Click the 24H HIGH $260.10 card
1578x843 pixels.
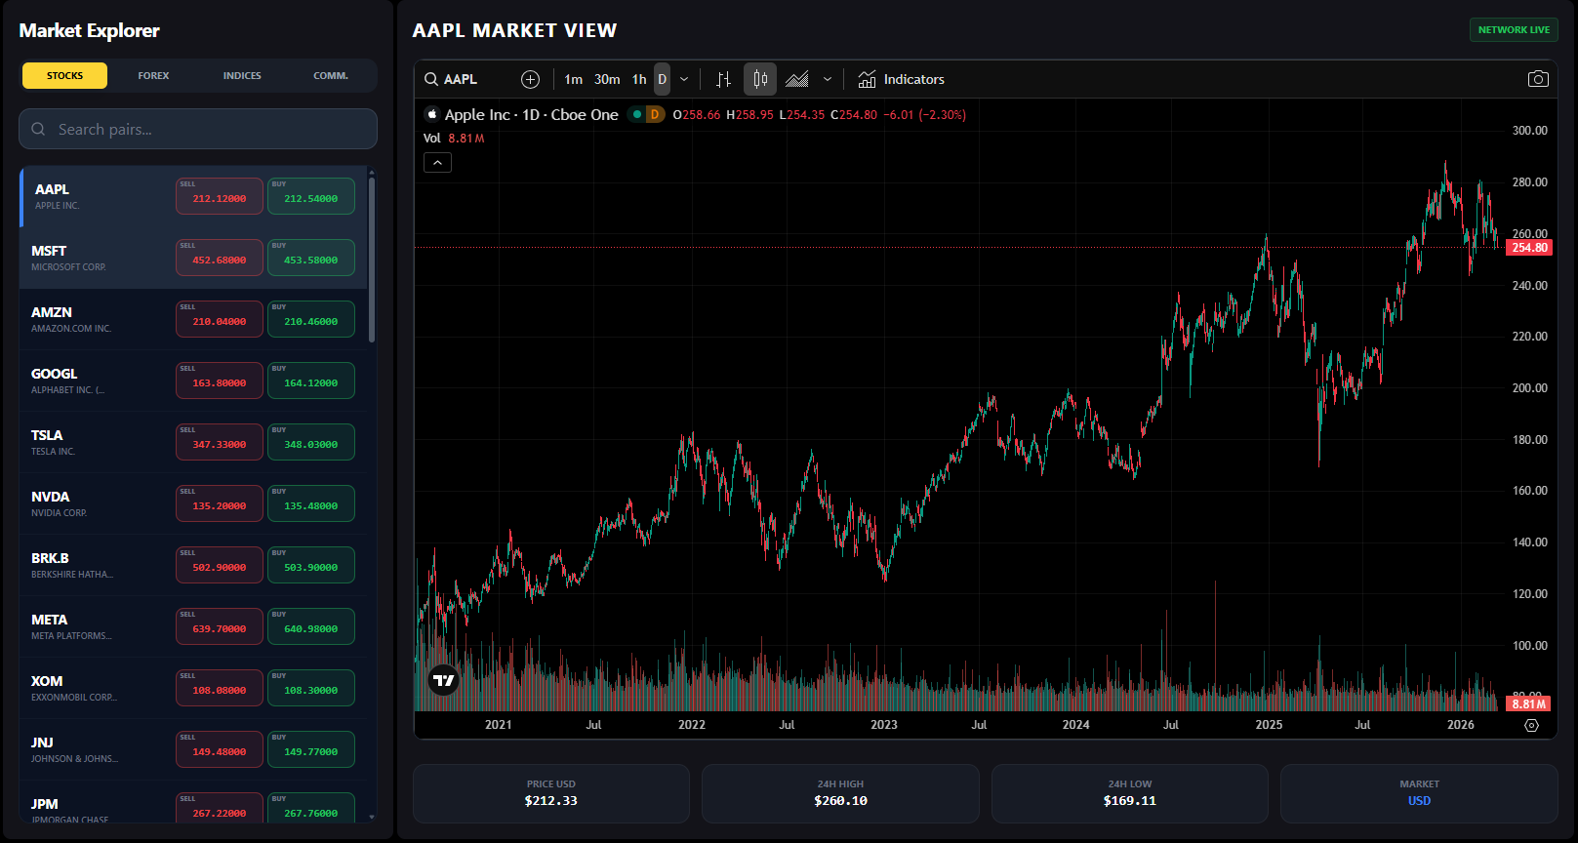tap(840, 793)
